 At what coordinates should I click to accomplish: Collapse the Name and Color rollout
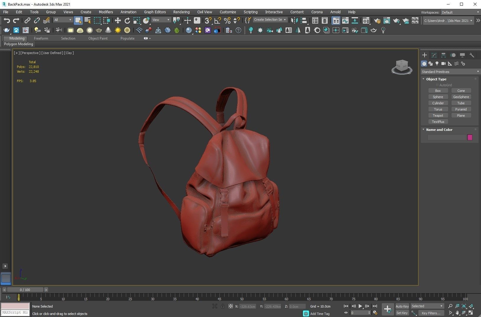[x=423, y=130]
